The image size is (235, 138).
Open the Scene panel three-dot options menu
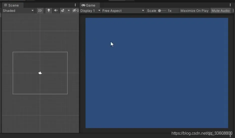75,5
